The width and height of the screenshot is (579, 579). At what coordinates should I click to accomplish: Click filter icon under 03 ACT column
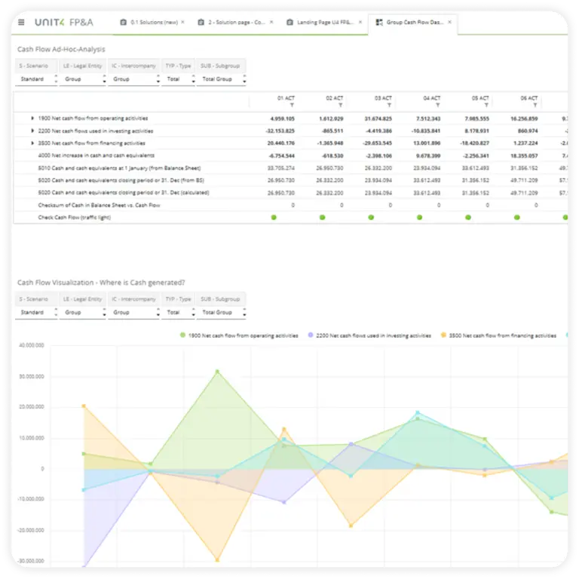pos(389,106)
